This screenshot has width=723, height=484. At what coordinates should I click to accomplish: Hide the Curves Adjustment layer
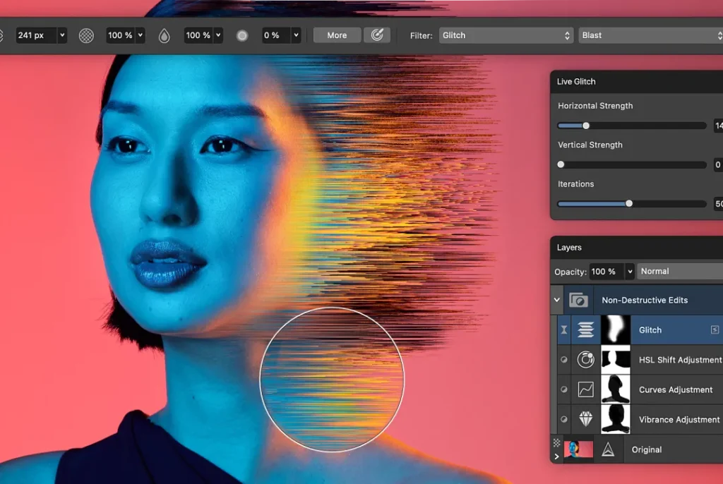click(563, 389)
